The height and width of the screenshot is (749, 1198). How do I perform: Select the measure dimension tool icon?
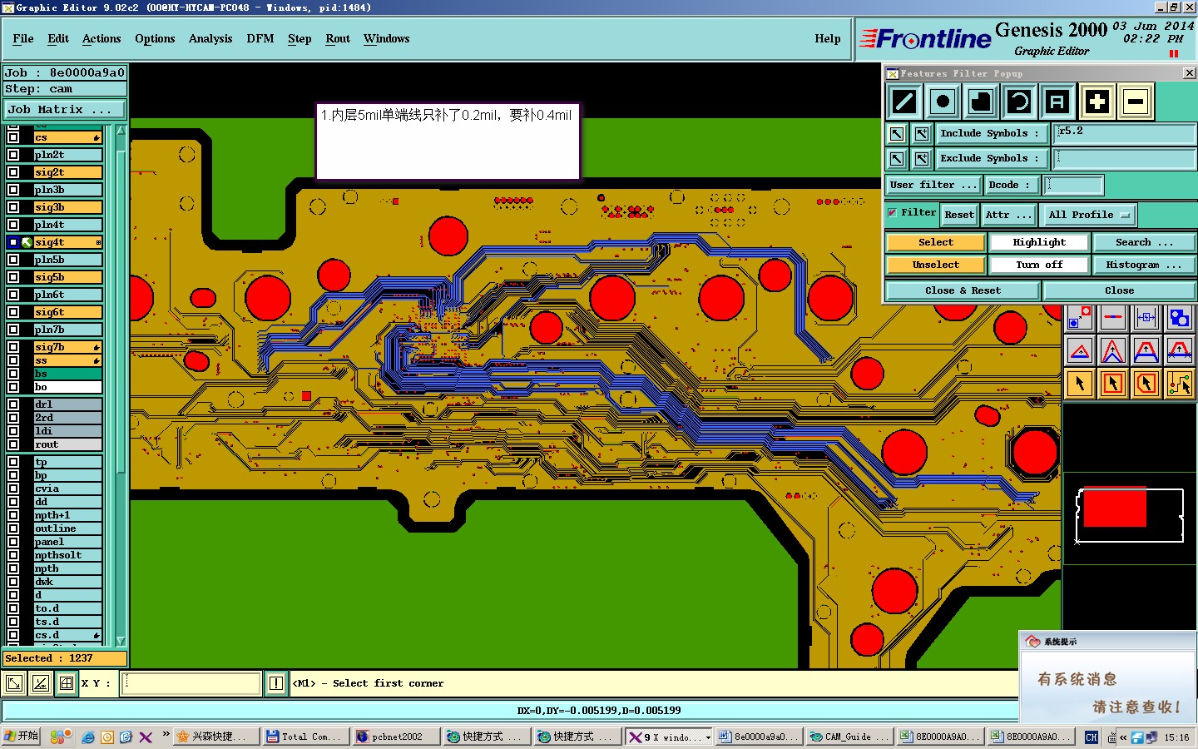coord(1146,318)
